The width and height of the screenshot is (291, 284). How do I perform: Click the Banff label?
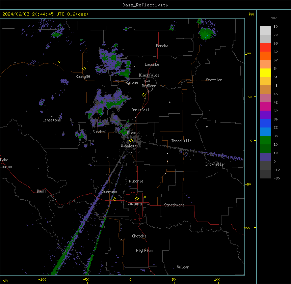[x=42, y=191]
